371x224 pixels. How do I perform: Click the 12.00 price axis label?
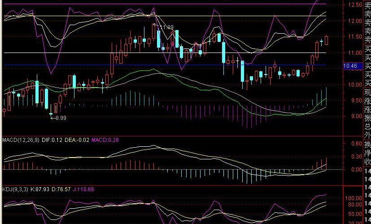(355, 21)
